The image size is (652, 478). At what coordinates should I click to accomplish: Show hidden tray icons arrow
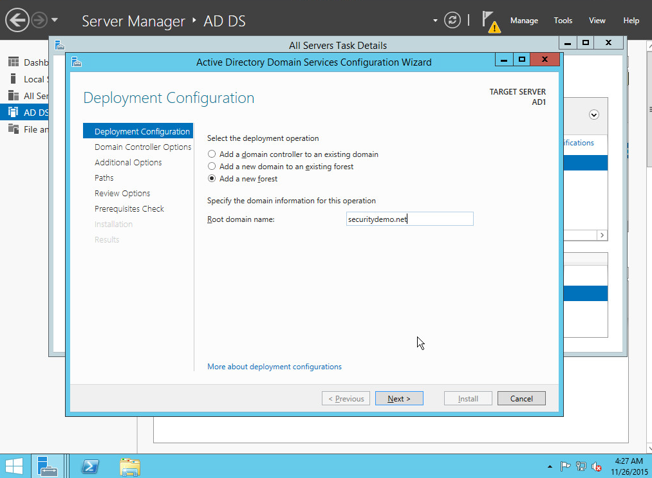(x=550, y=467)
